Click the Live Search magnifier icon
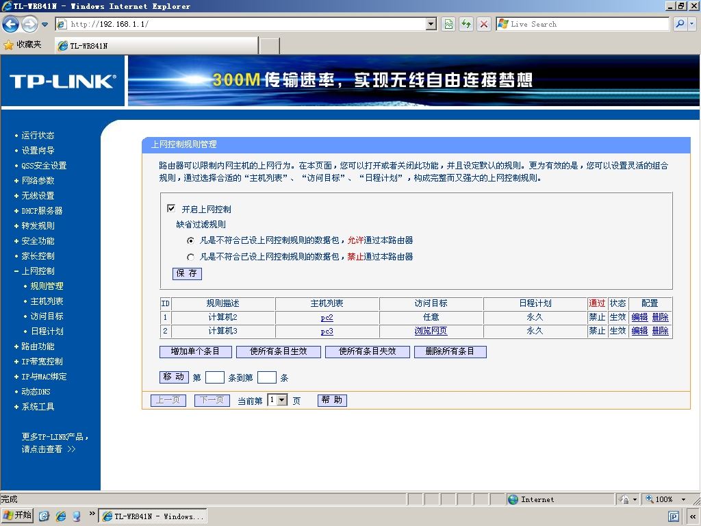 680,24
